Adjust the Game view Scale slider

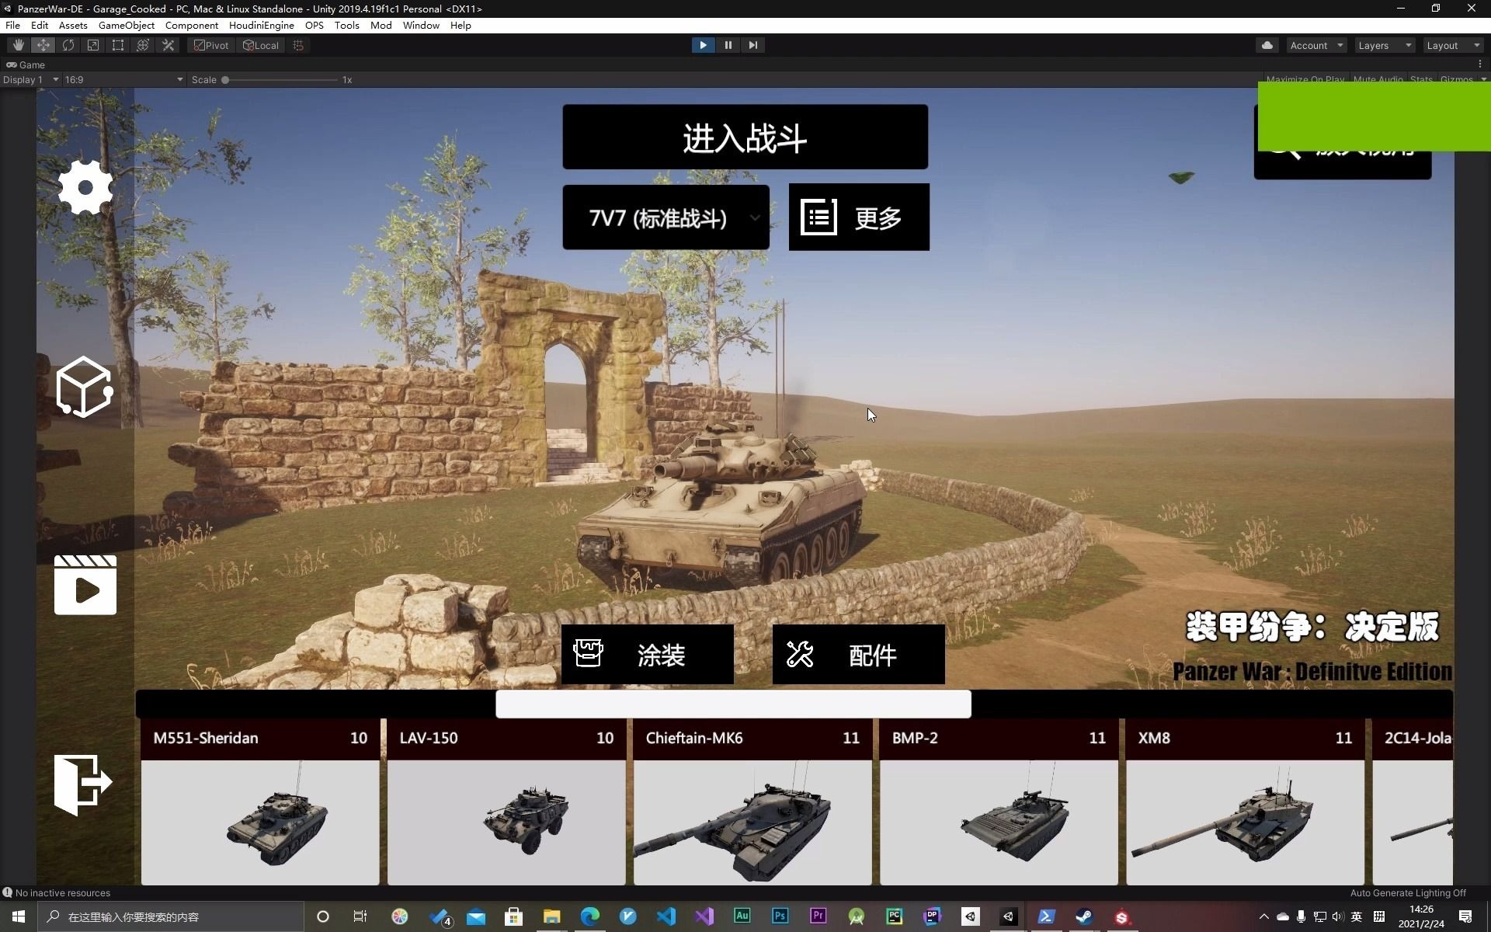[280, 79]
